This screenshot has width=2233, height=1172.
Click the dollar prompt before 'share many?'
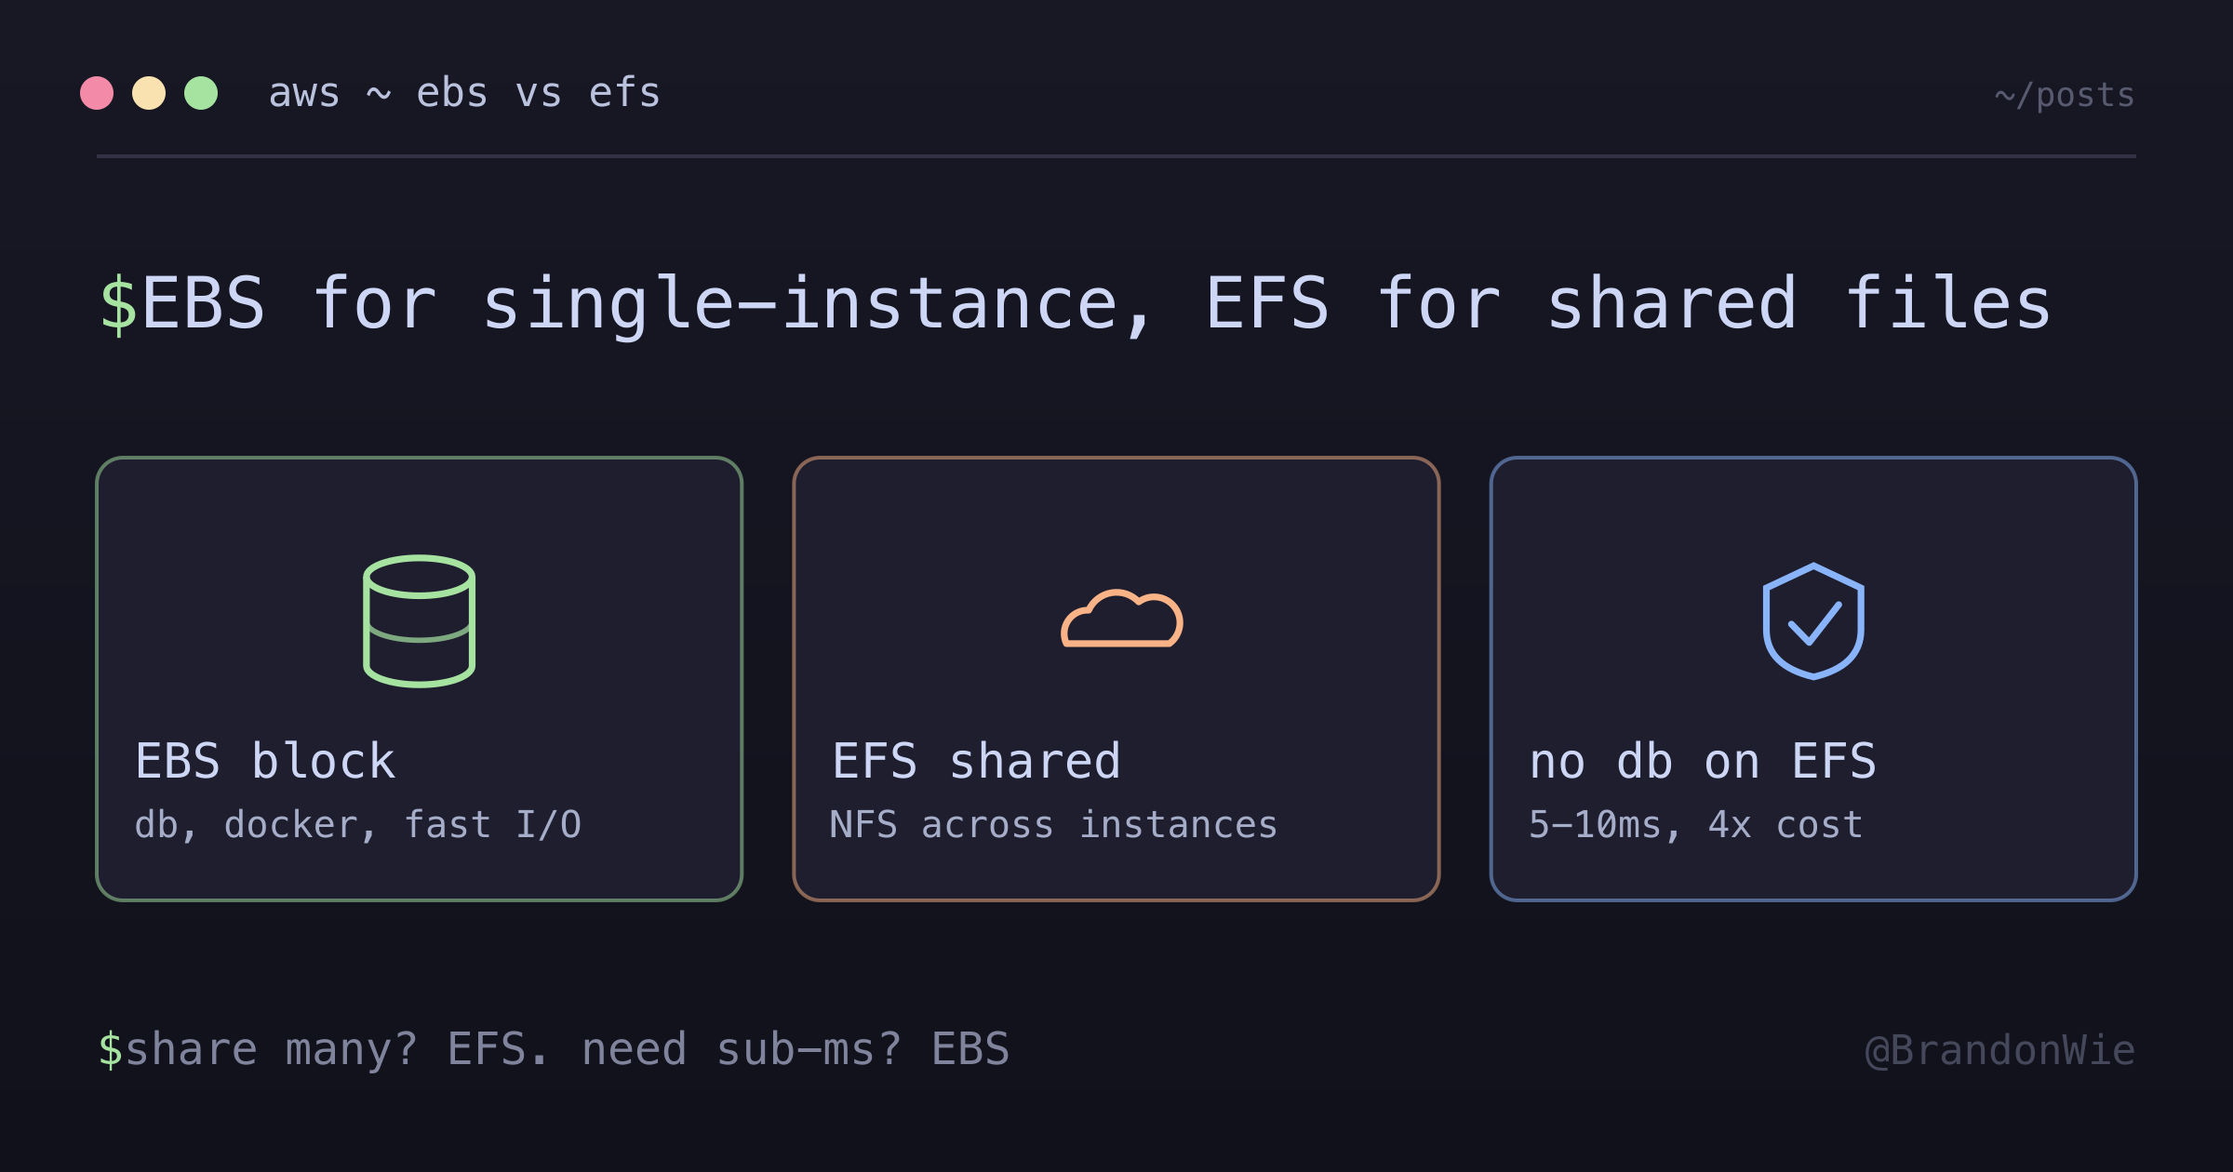tap(110, 1049)
